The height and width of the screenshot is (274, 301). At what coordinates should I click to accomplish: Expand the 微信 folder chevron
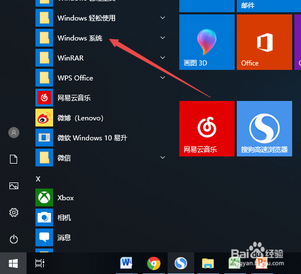pos(163,158)
